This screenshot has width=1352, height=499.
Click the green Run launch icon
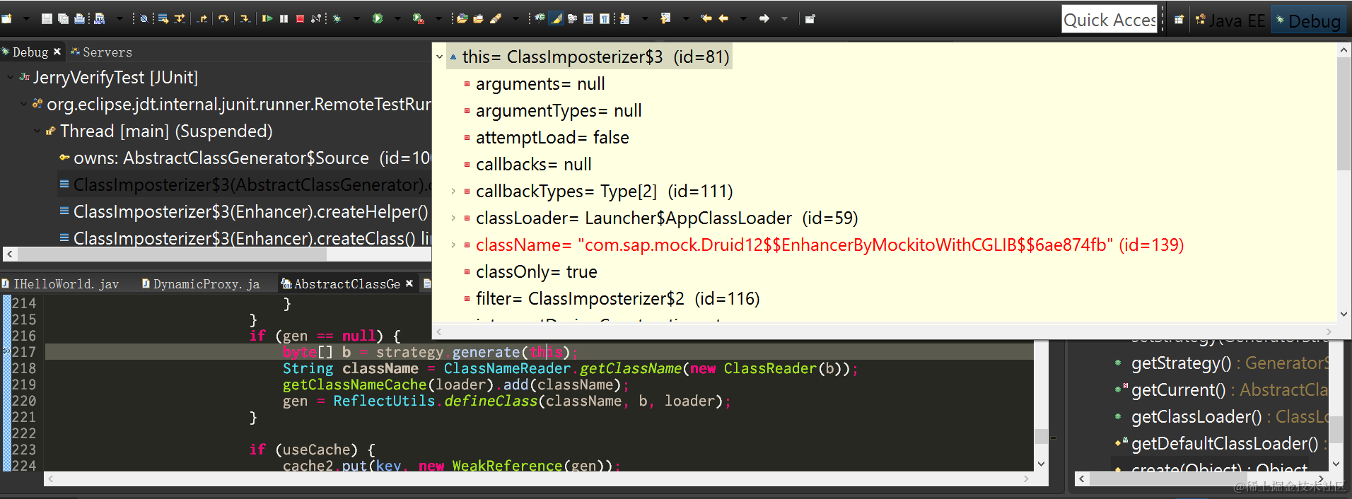coord(378,18)
